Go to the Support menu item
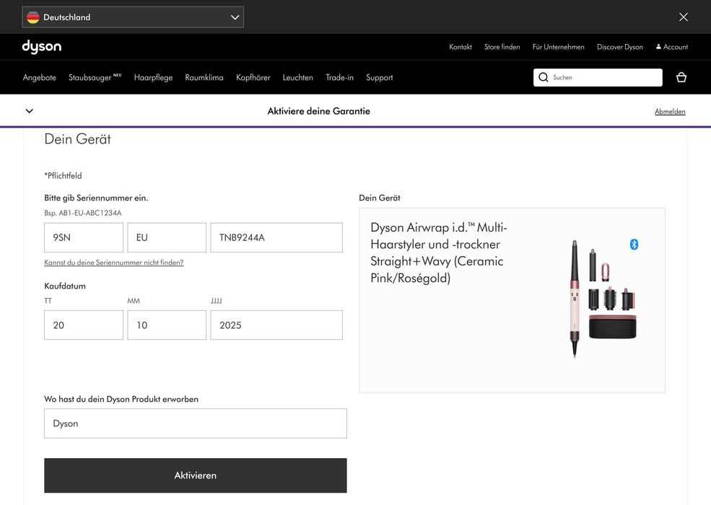This screenshot has height=505, width=711. (379, 77)
